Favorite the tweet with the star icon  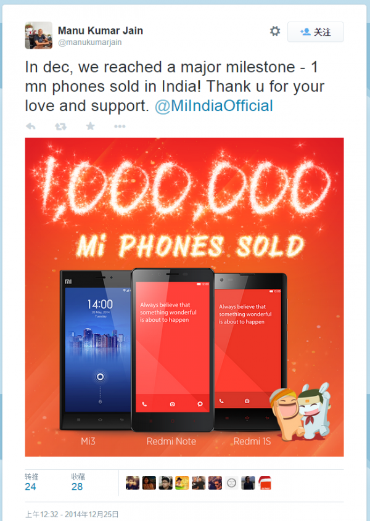(90, 126)
